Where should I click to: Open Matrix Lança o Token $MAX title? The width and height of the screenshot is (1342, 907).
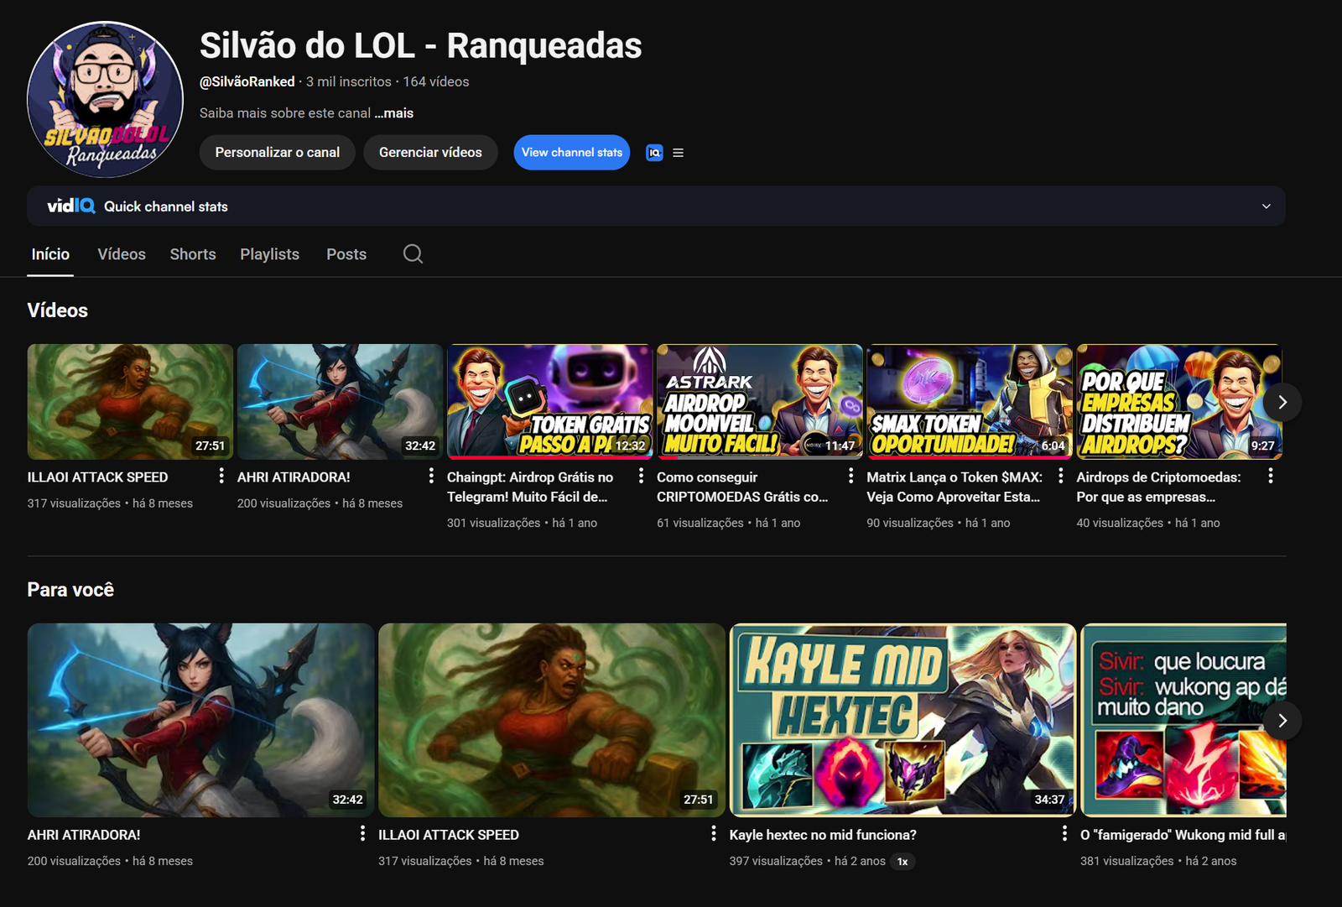954,487
